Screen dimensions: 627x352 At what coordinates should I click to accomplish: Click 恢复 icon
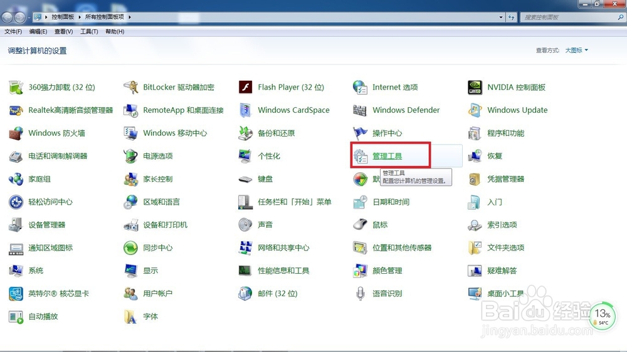point(475,156)
